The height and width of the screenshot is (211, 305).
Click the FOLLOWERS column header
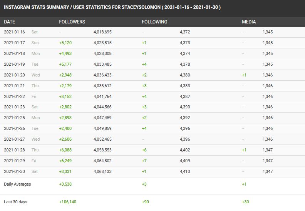click(72, 22)
